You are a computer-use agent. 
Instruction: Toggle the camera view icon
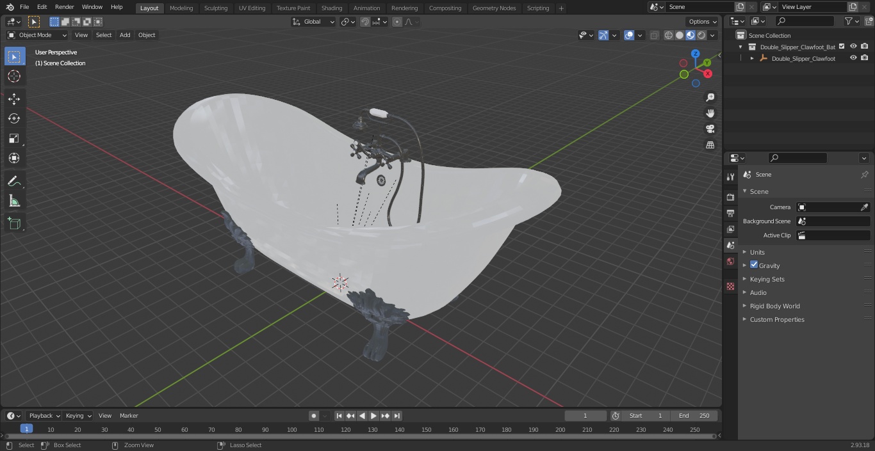(710, 129)
